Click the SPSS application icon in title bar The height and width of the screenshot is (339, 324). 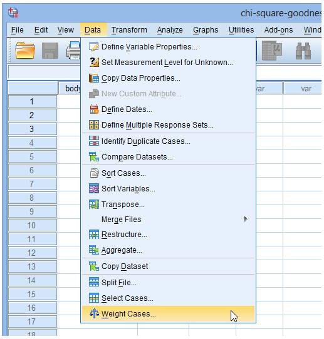pos(13,13)
